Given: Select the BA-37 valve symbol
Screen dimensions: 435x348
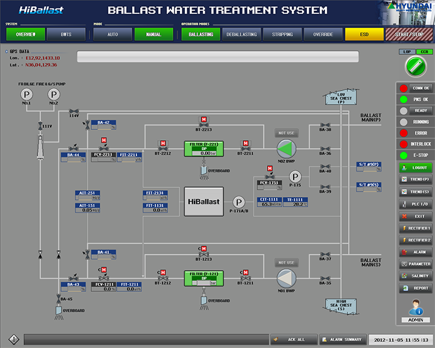Looking at the screenshot, I should [325, 254].
